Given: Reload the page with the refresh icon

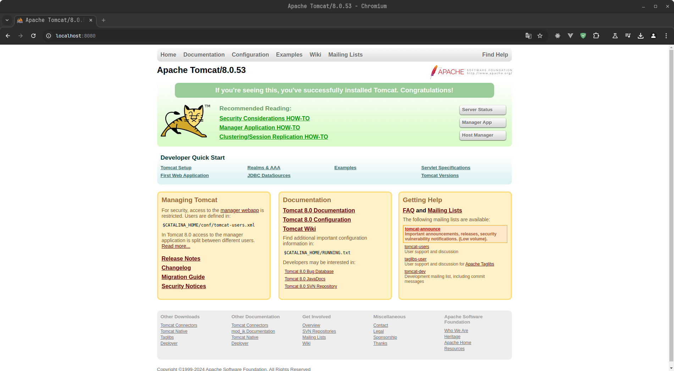Looking at the screenshot, I should tap(33, 36).
